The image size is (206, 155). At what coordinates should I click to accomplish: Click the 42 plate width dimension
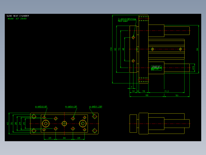[x=8, y=124]
